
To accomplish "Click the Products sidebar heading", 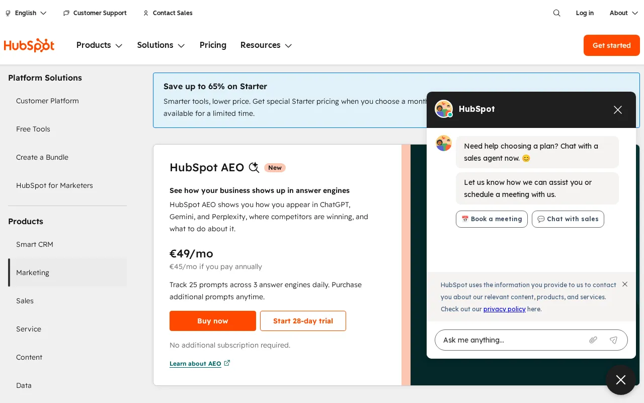I will pyautogui.click(x=26, y=221).
